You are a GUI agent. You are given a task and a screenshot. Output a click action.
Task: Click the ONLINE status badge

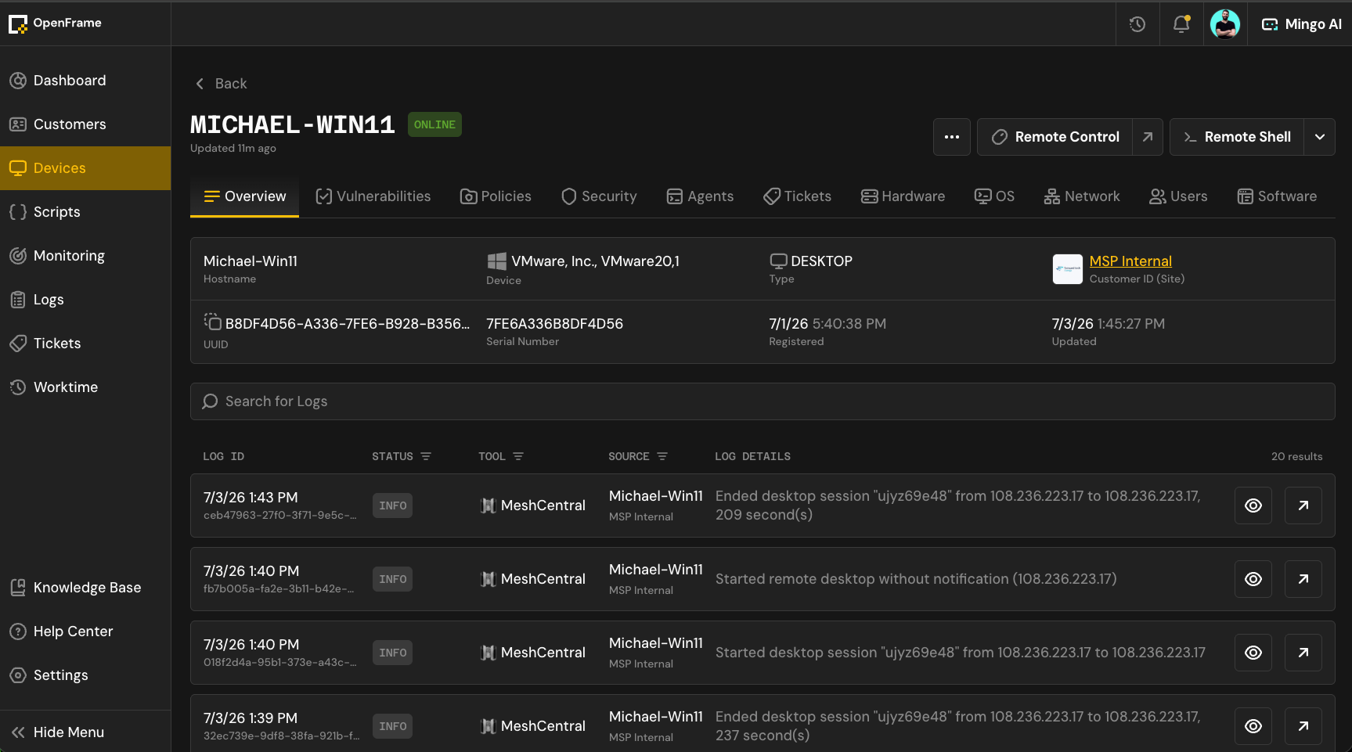pos(434,124)
